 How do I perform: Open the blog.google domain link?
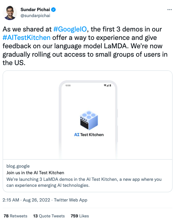18,166
